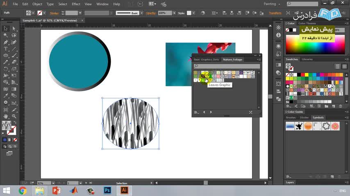The width and height of the screenshot is (350, 196).
Task: Switch to the Basic Graphics_Dots tab
Action: 206,60
